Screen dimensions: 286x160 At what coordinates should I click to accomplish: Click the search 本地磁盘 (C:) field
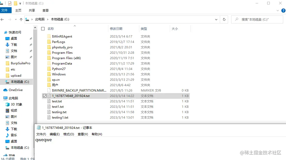[257, 19]
